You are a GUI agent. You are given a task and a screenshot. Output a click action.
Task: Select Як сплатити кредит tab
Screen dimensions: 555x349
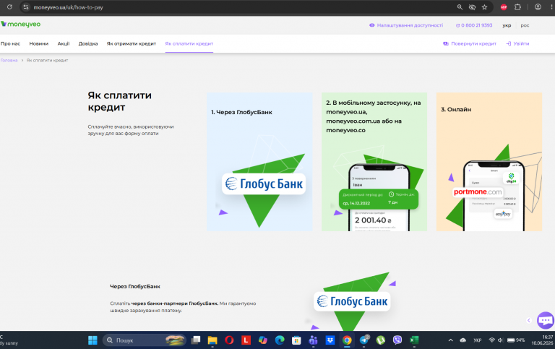189,43
